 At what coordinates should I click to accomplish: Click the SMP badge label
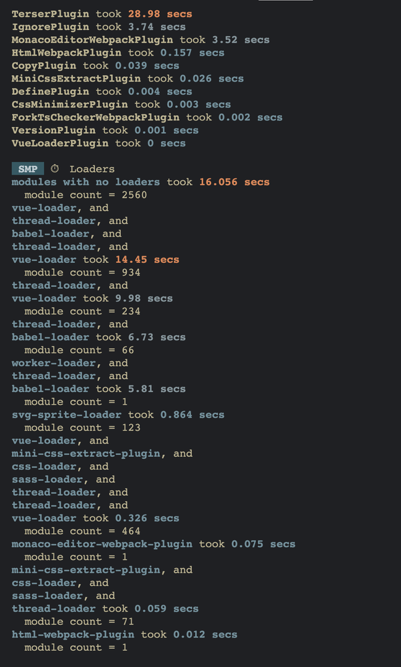27,169
